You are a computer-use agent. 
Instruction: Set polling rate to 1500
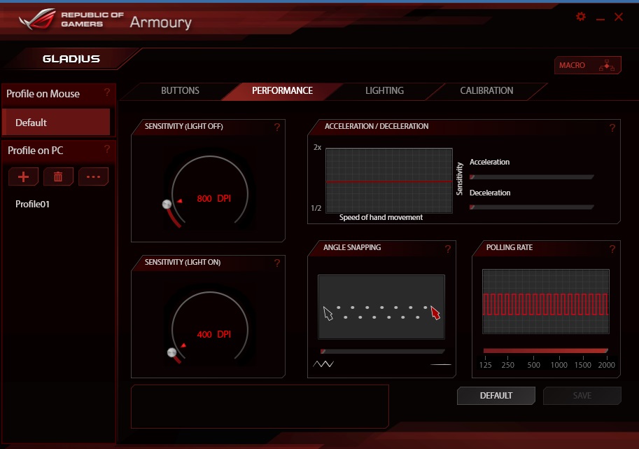(583, 364)
